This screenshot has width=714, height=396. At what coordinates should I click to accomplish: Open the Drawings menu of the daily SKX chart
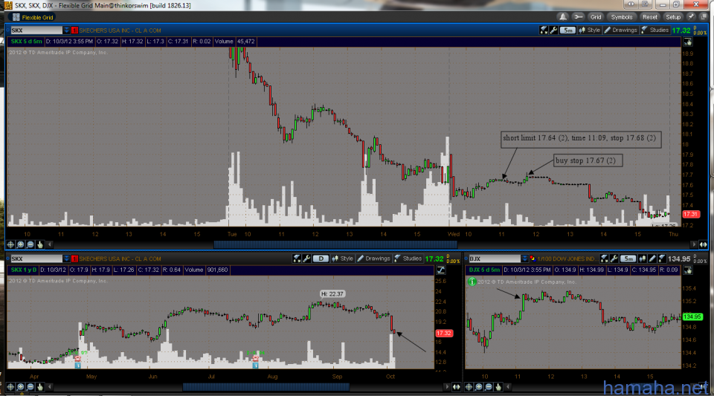tap(373, 259)
